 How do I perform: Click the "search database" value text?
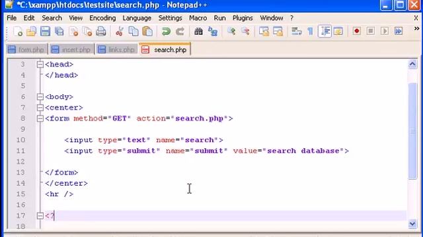tap(303, 151)
